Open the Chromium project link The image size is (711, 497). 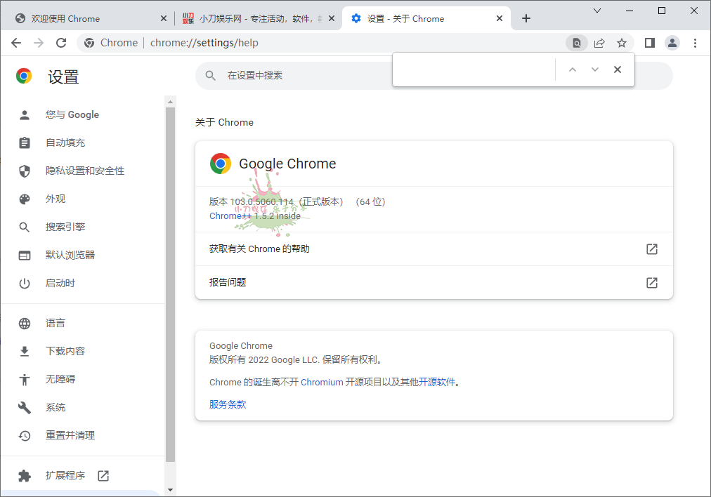pos(322,383)
